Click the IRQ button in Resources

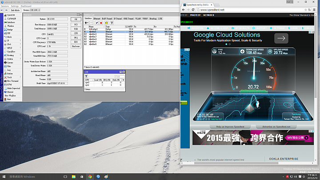(76, 38)
